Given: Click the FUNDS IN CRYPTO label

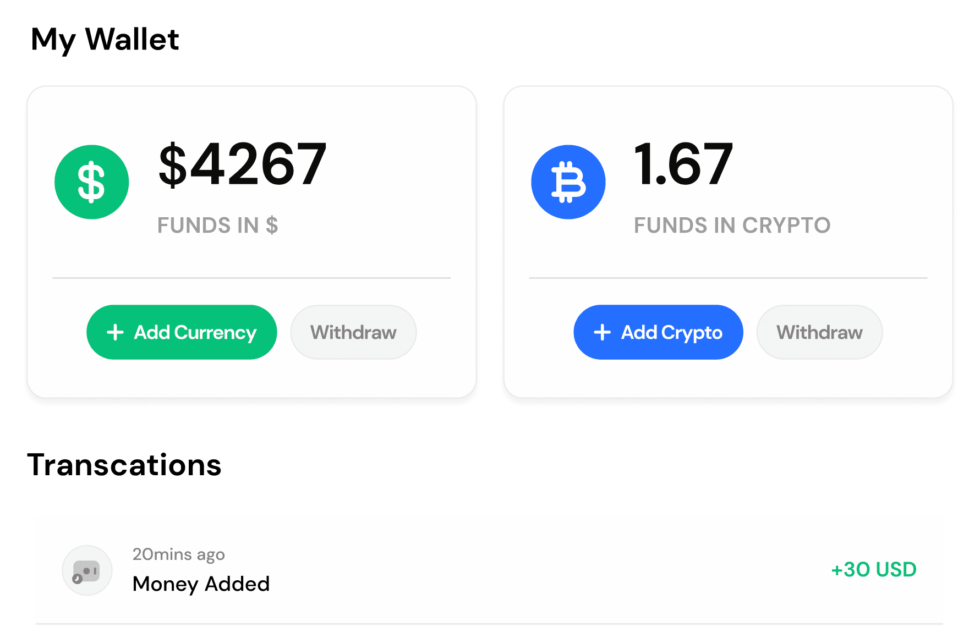Looking at the screenshot, I should pyautogui.click(x=732, y=226).
